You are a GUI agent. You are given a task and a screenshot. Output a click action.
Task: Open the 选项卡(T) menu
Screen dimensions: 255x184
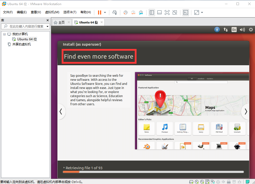(x=70, y=12)
